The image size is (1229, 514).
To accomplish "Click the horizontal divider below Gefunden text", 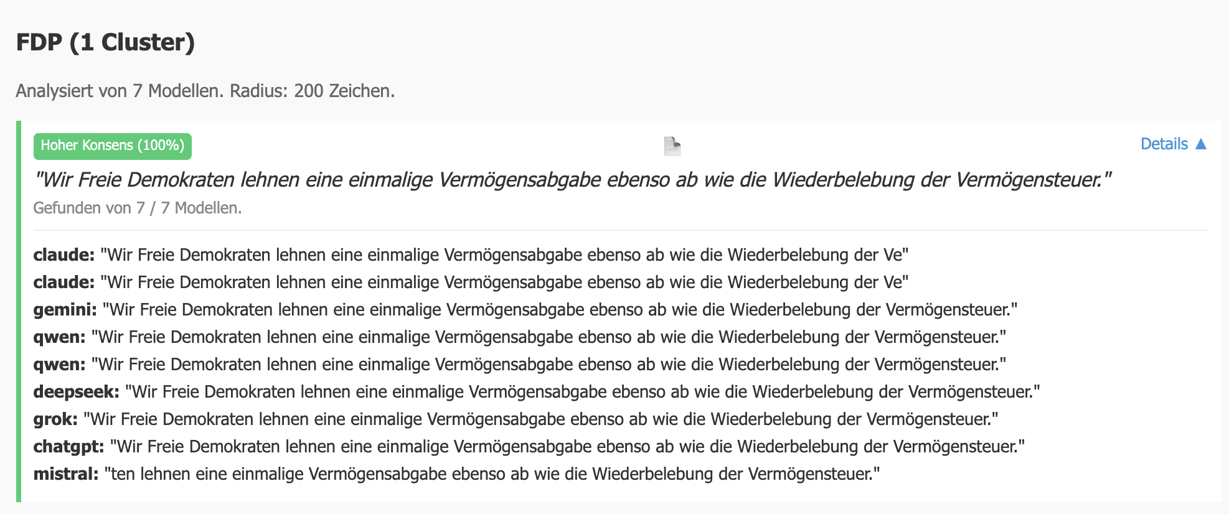I will 621,230.
